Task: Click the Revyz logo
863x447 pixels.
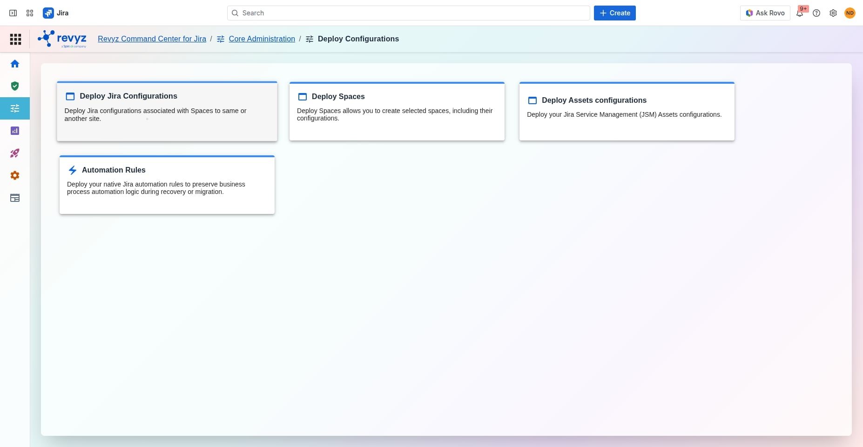Action: 62,39
